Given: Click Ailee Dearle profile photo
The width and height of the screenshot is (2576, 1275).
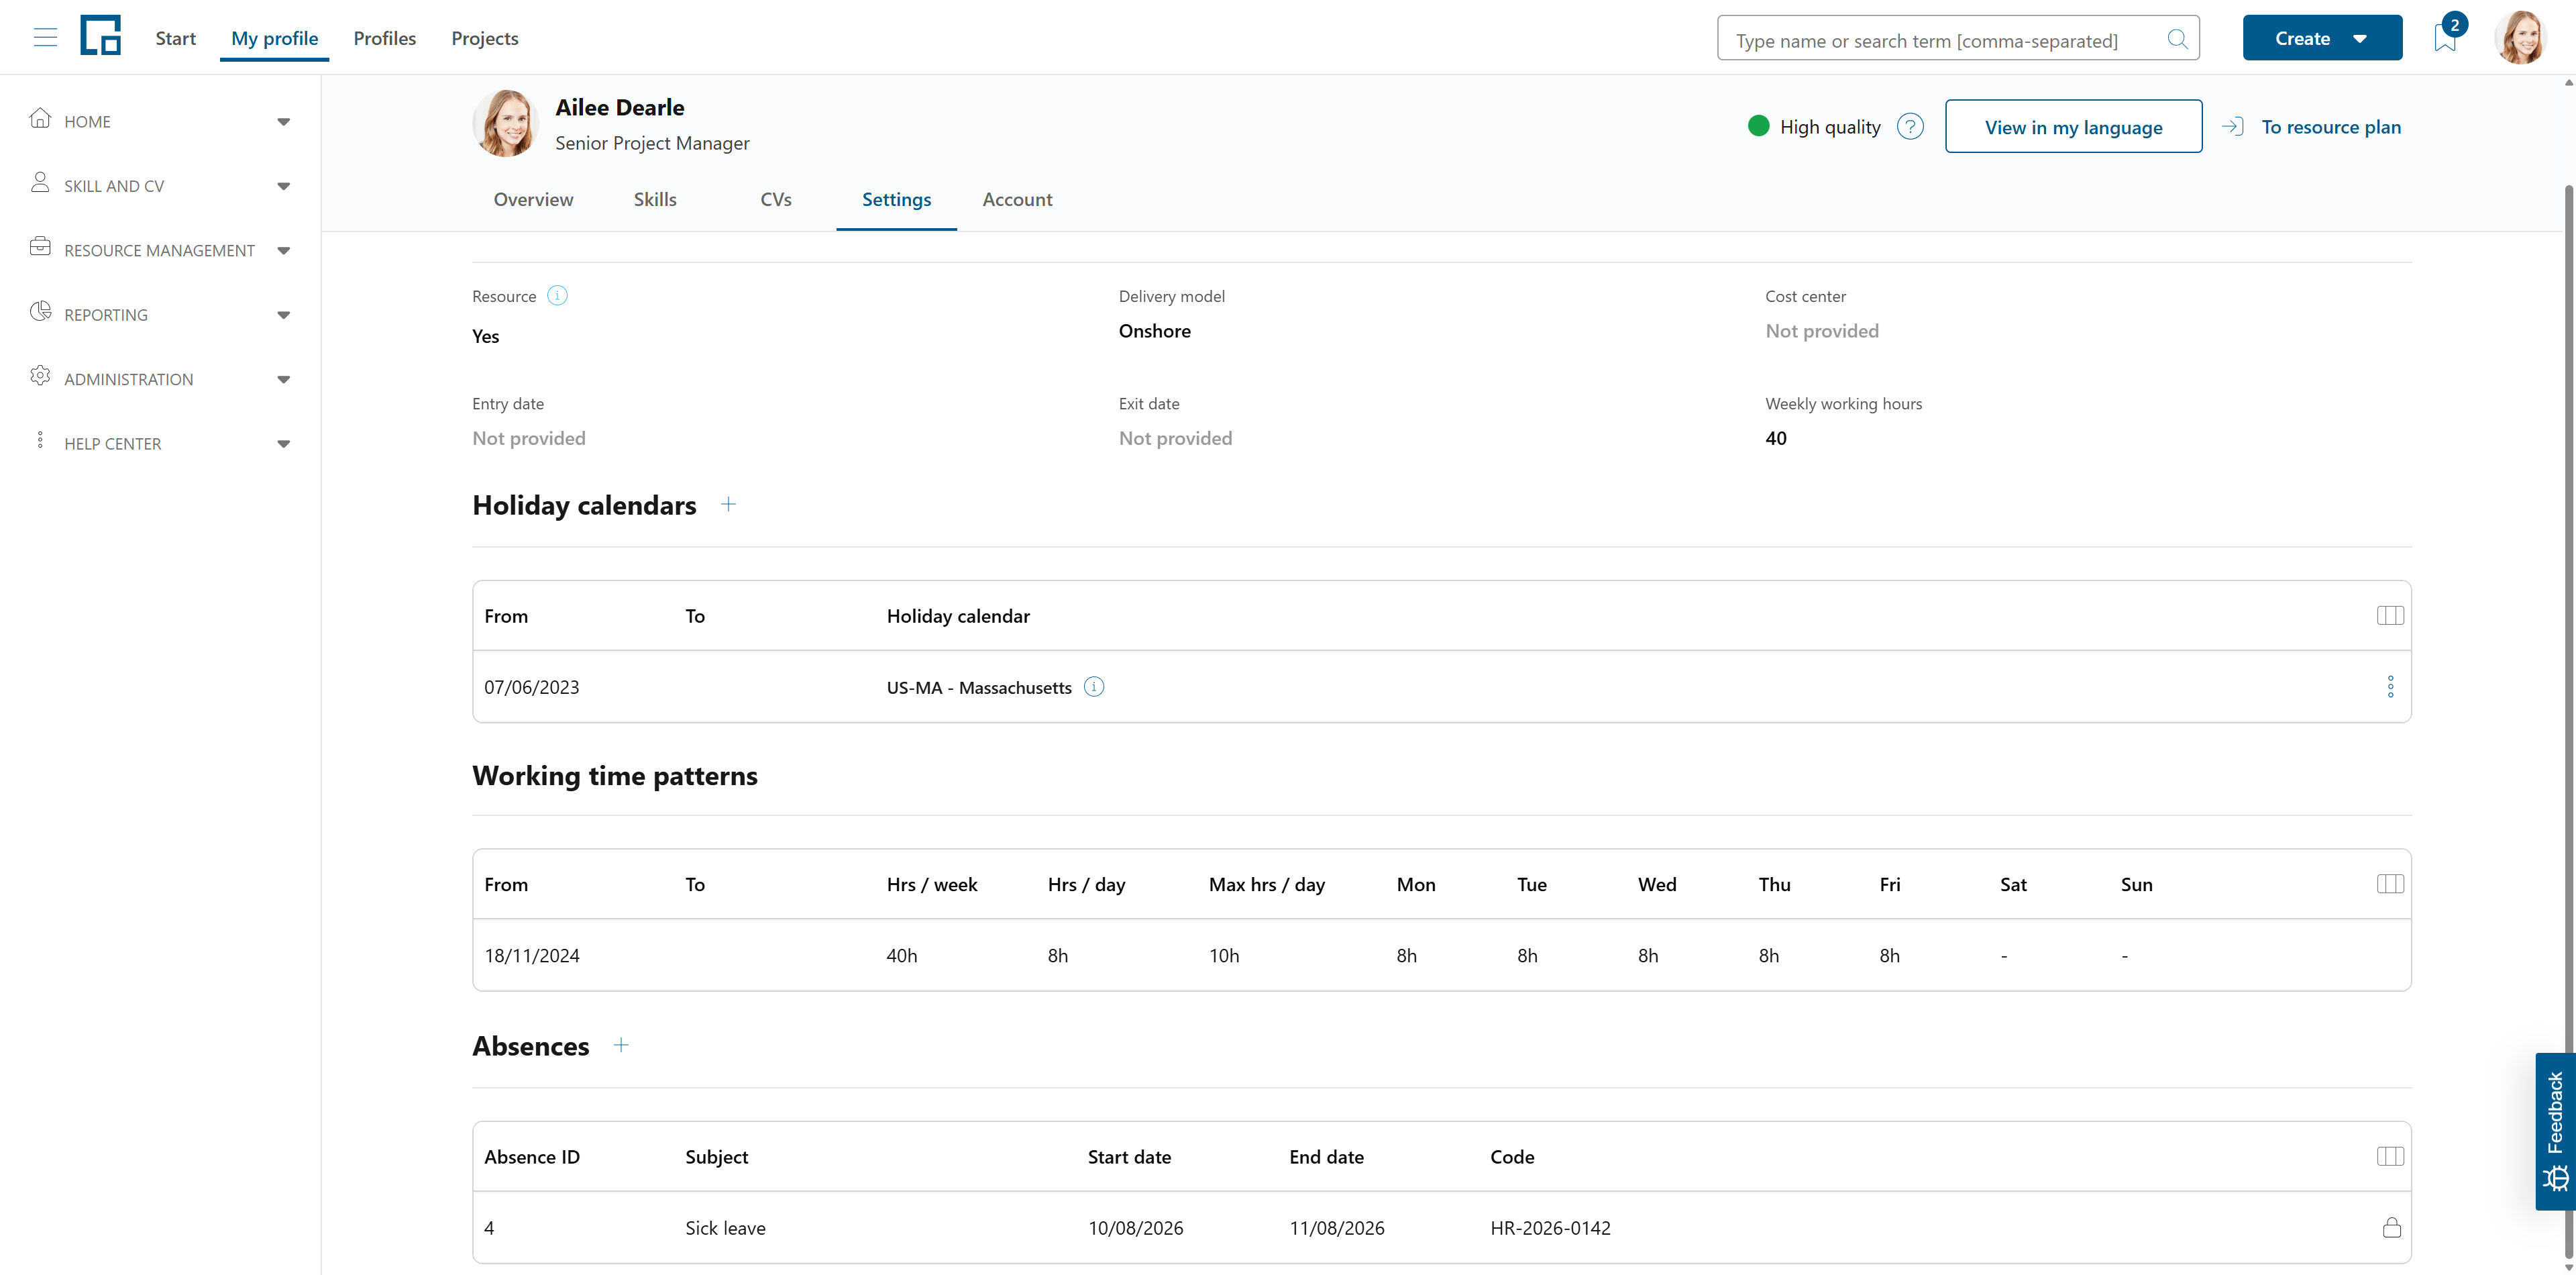Looking at the screenshot, I should point(505,123).
